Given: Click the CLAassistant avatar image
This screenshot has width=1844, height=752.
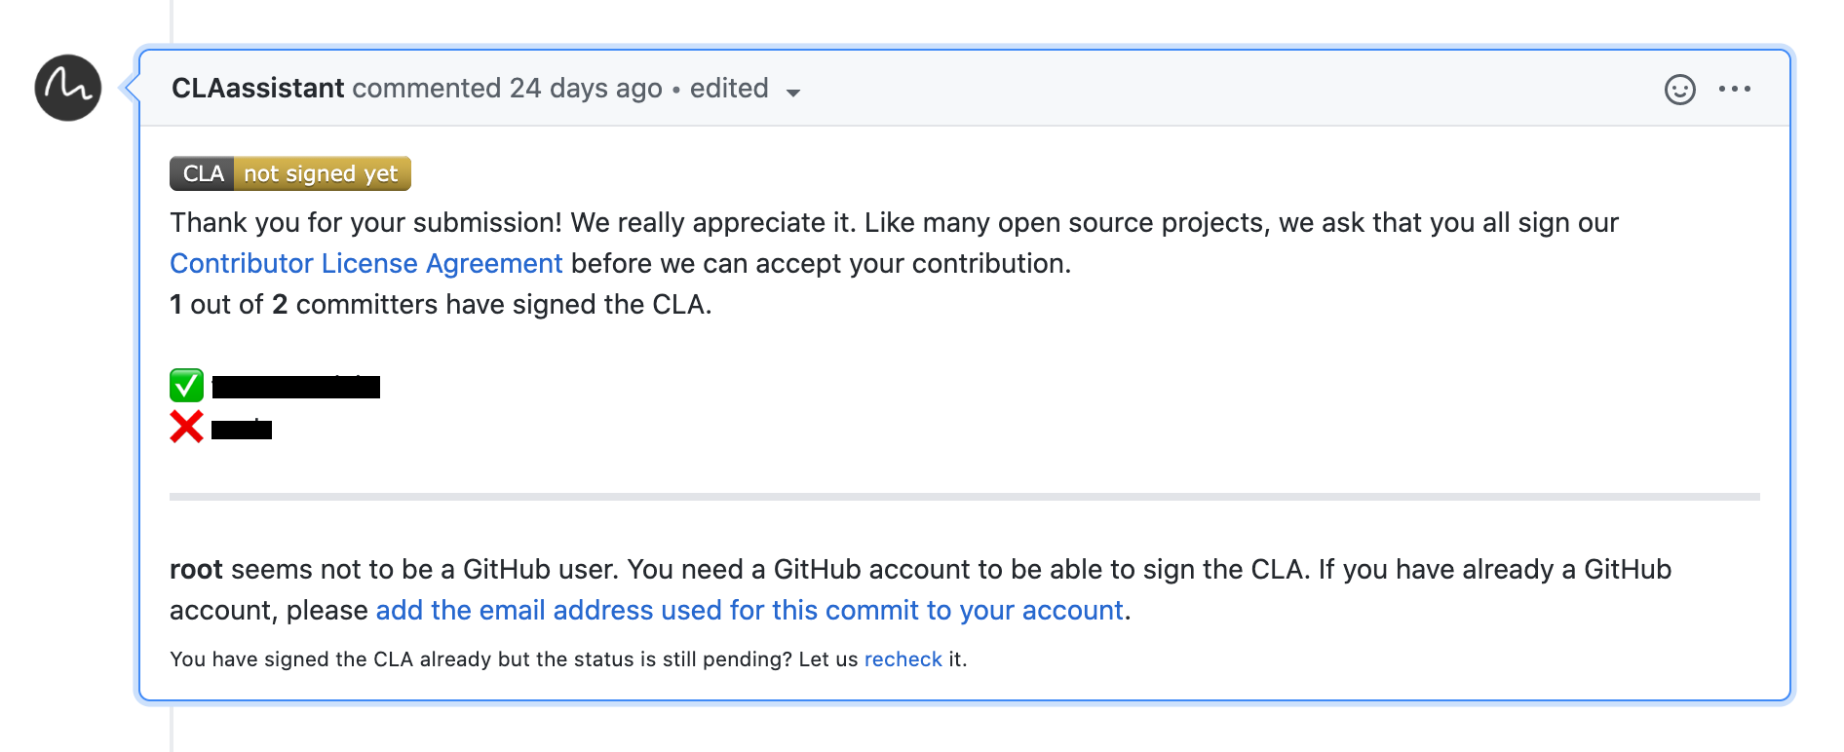Looking at the screenshot, I should [x=68, y=88].
